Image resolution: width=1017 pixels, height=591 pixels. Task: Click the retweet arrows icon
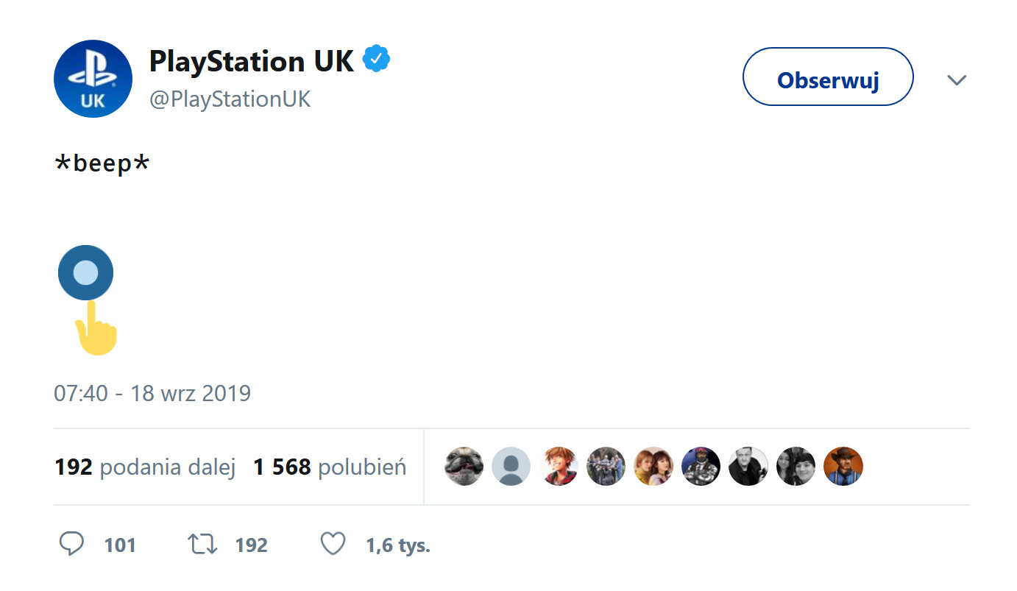point(202,543)
